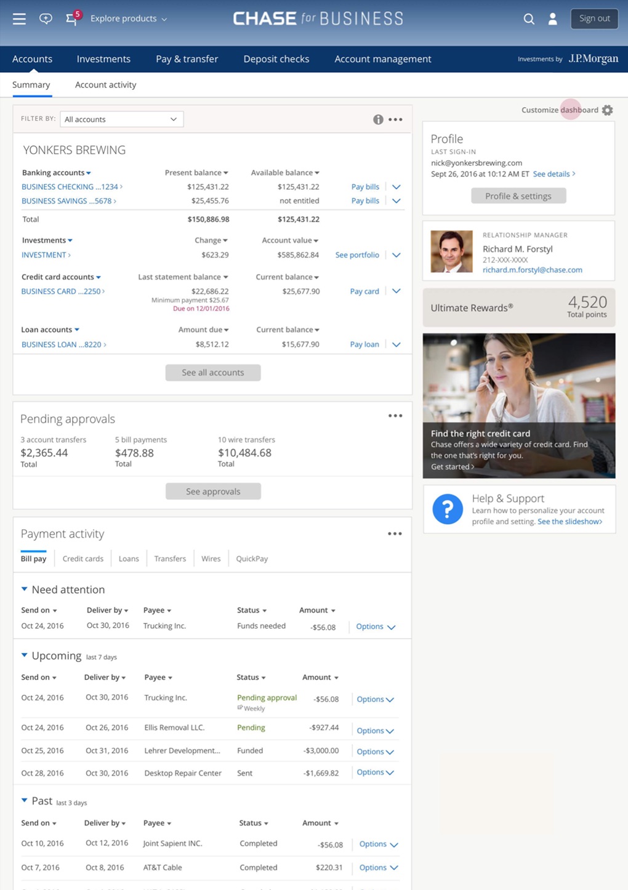Open Account management menu
Viewport: 628px width, 890px height.
coord(383,59)
